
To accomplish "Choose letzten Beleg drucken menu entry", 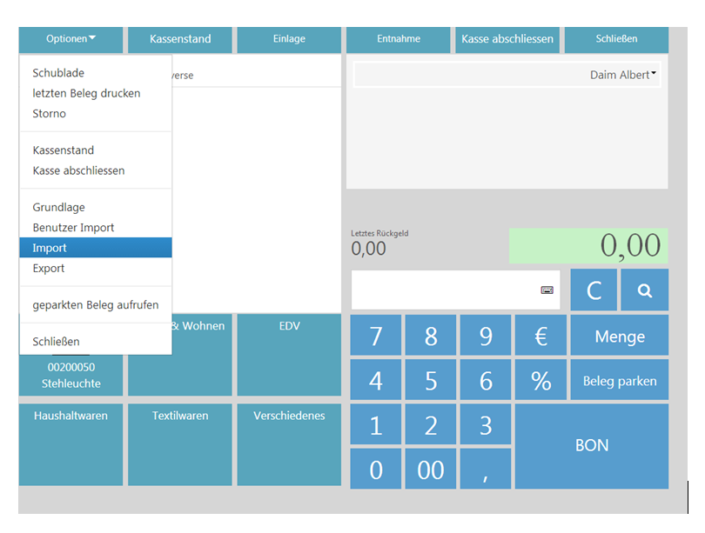I will [86, 93].
